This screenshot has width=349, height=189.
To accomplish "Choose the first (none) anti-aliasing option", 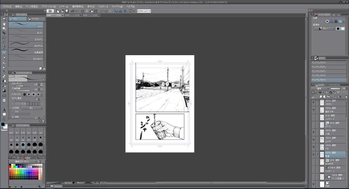I will (x=25, y=94).
